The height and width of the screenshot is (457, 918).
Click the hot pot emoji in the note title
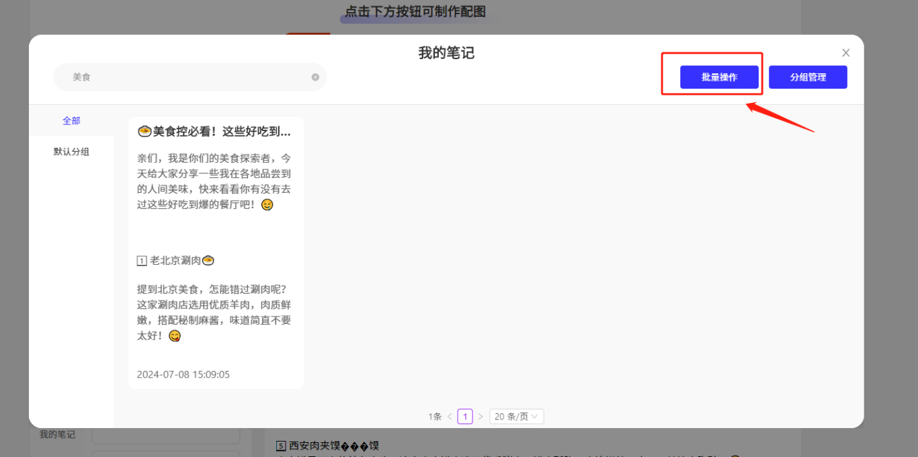[x=144, y=132]
